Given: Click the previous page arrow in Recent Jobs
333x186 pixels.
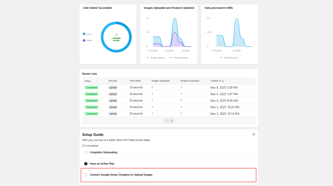Looking at the screenshot, I should point(166,121).
